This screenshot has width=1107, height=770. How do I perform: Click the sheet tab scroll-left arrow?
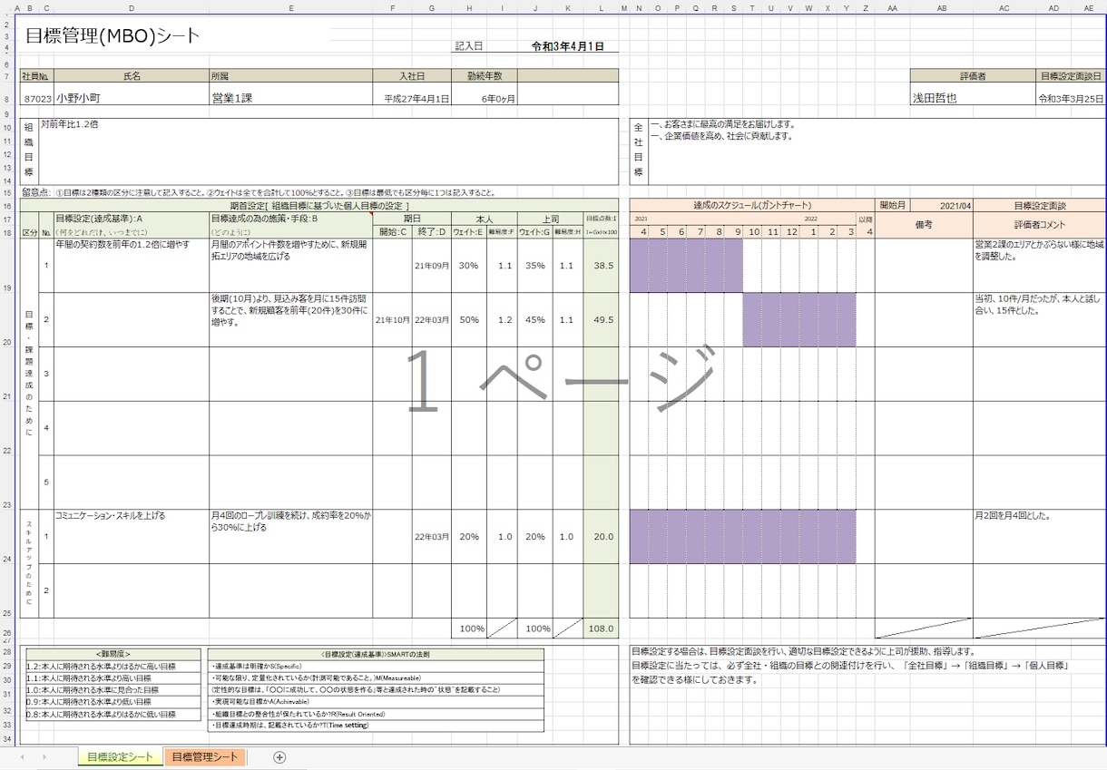click(x=21, y=757)
